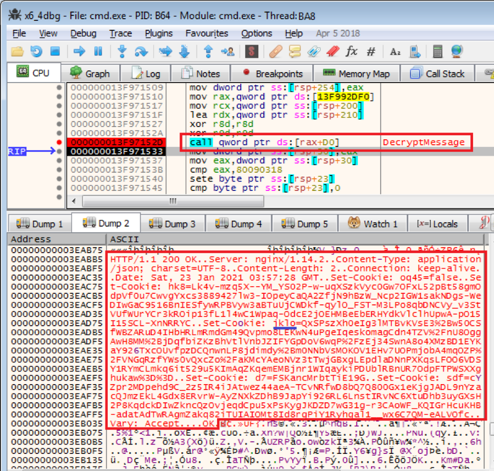Toggle breakpoint dot at address 000000013F97152D
Screen dimensions: 494x471
[59, 143]
